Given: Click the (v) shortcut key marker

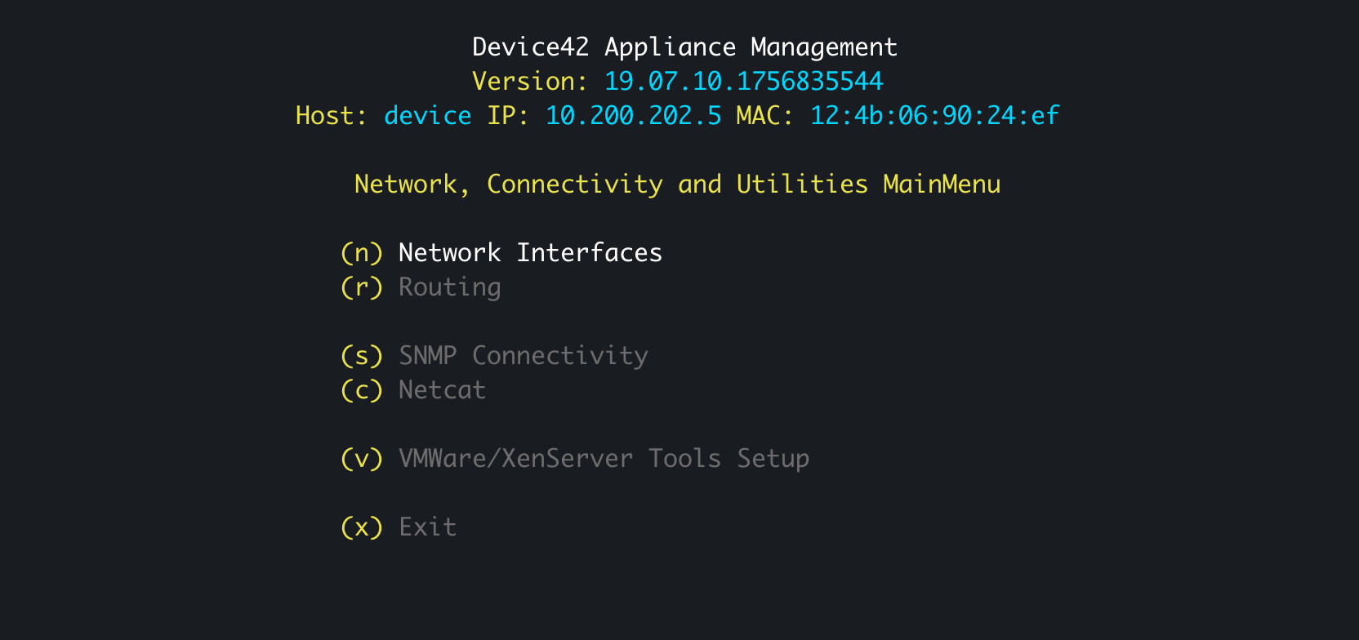Looking at the screenshot, I should coord(361,459).
